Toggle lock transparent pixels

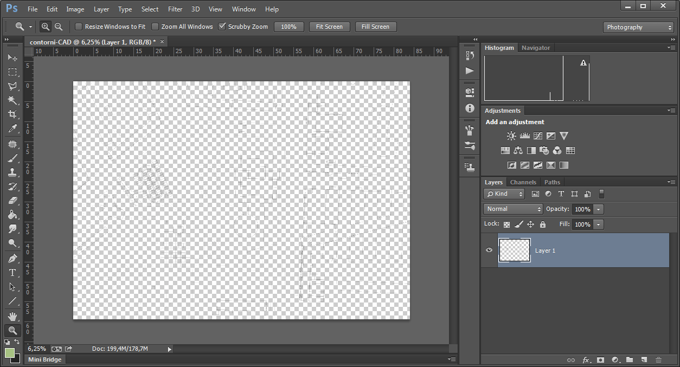coord(506,224)
